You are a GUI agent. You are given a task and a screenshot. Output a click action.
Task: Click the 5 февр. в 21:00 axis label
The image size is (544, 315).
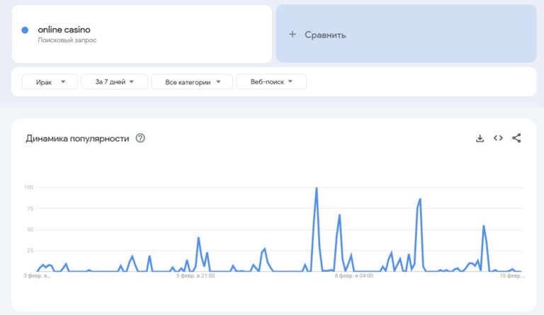[195, 276]
